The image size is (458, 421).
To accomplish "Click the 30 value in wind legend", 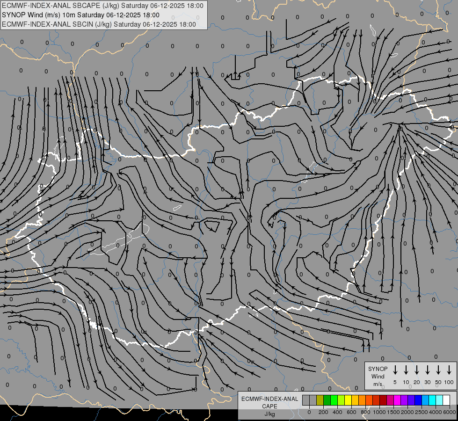I will point(427,382).
